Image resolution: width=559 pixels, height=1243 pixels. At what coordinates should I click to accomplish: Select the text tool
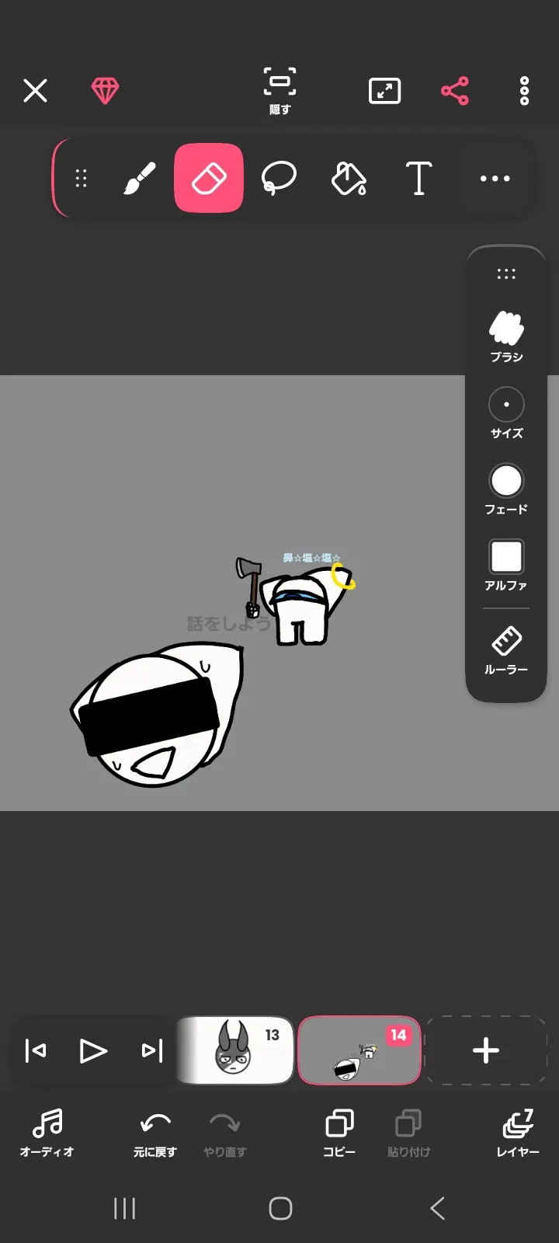(418, 178)
